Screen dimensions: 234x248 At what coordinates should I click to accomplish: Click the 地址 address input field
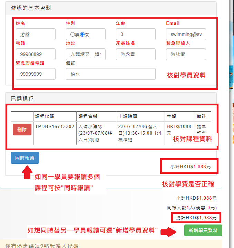(86, 54)
